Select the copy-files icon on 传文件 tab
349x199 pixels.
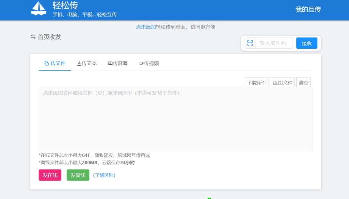click(47, 63)
